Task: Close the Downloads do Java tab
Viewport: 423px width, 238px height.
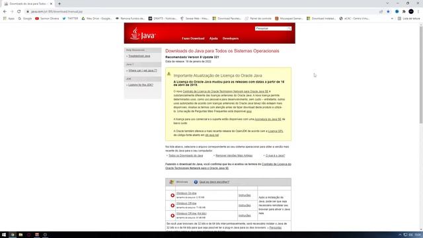Action: [51, 4]
